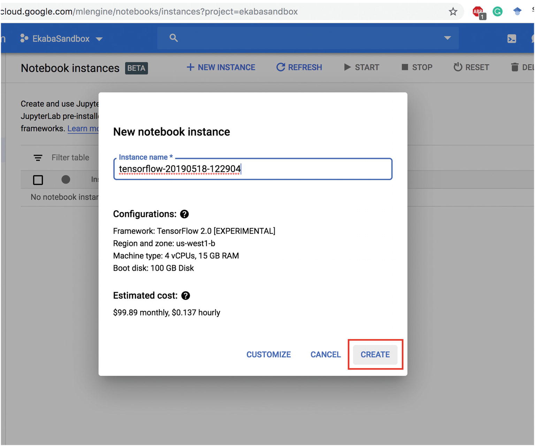Activate Cloud Shell terminal icon
535x446 pixels.
tap(511, 39)
